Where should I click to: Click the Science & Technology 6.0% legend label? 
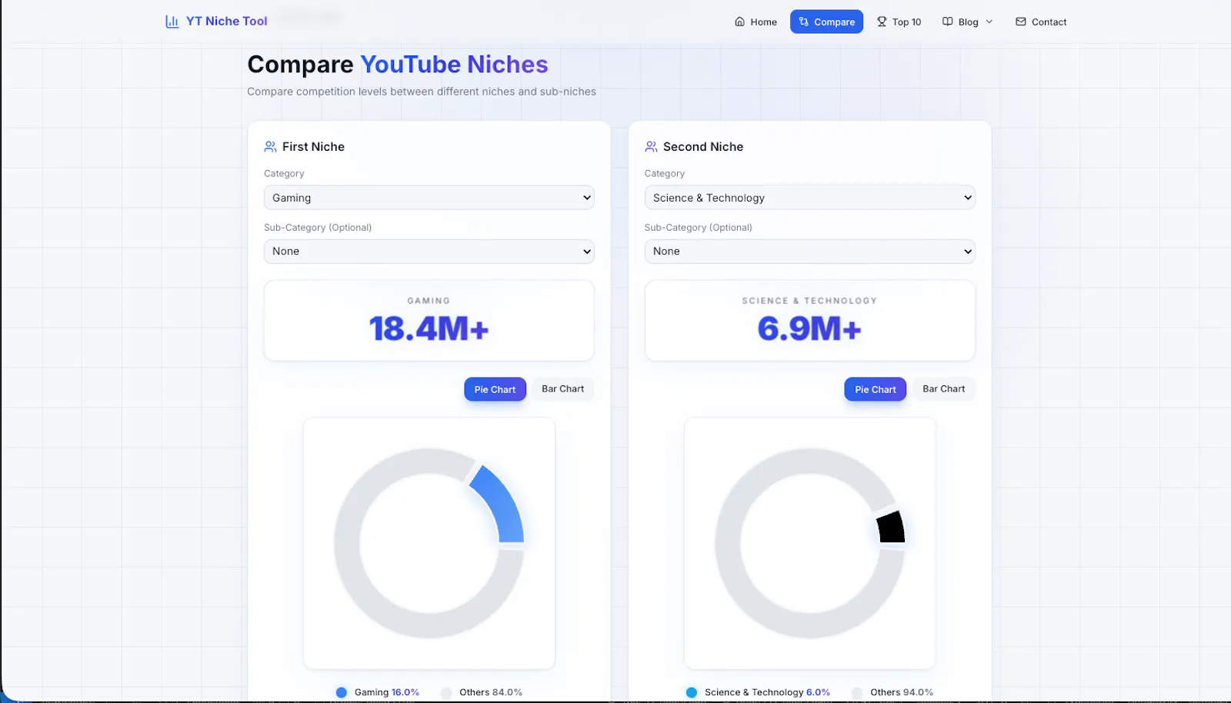coord(767,692)
